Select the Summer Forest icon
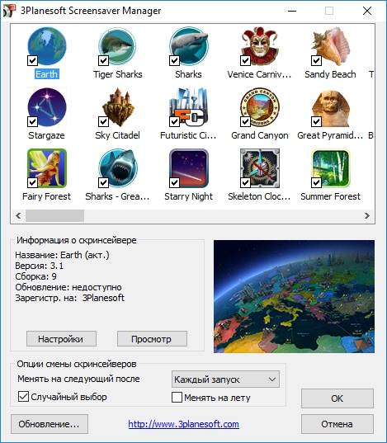387x443 pixels. click(330, 168)
